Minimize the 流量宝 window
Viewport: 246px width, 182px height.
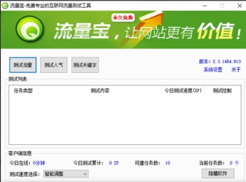204,6
